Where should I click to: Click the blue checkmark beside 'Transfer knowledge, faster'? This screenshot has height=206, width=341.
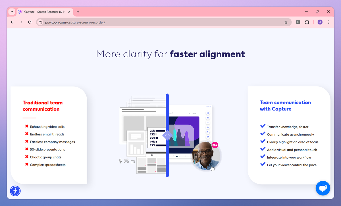click(263, 126)
